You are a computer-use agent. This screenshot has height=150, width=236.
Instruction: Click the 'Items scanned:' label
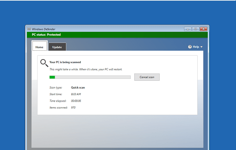(59, 108)
